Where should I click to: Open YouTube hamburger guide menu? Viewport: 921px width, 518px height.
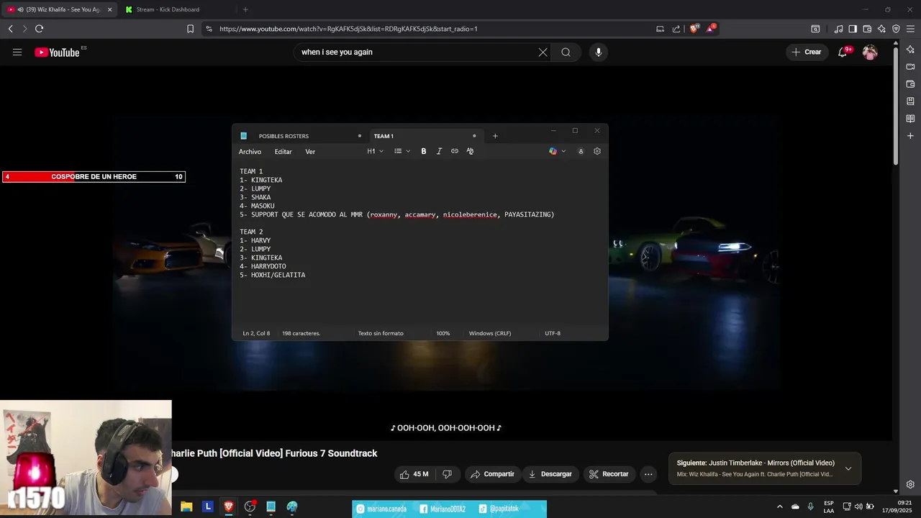click(17, 52)
